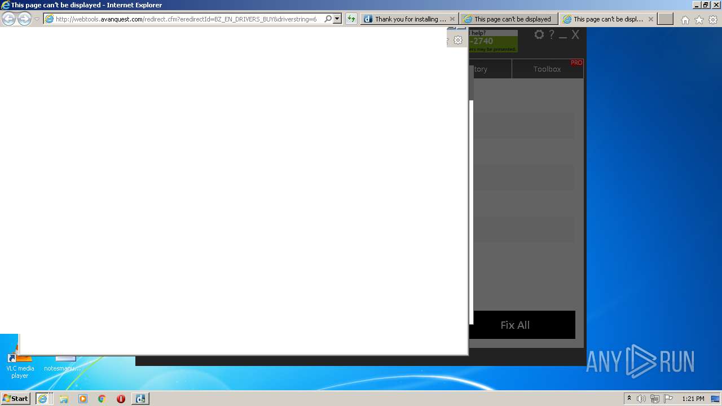Open the Windows Start menu
Viewport: 722px width, 406px height.
pos(15,398)
